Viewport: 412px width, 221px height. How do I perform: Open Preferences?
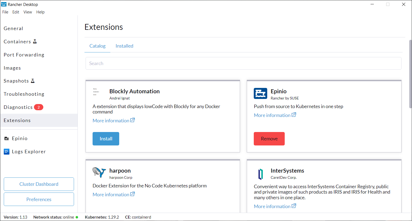39,199
